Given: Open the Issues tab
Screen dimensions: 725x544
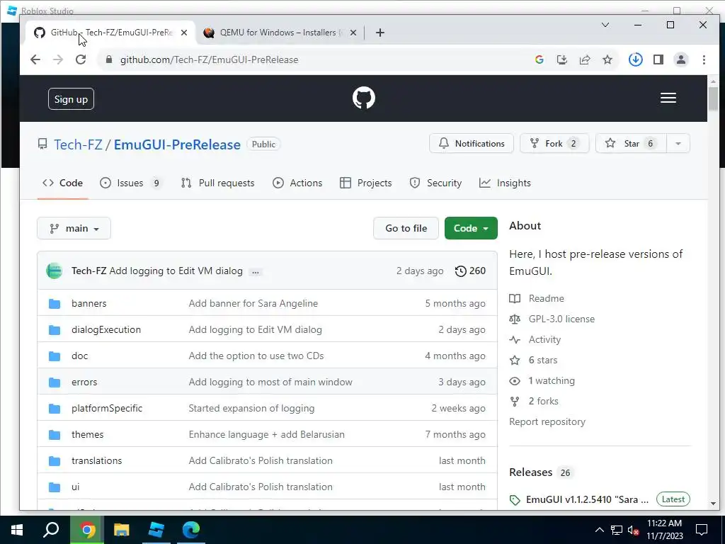Looking at the screenshot, I should (131, 183).
